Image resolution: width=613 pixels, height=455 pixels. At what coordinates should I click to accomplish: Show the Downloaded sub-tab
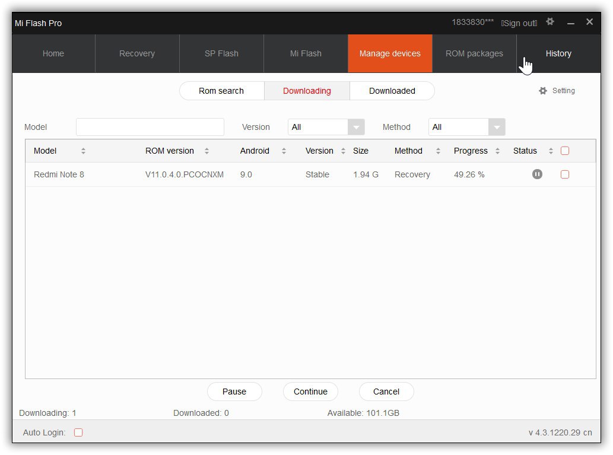tap(392, 91)
